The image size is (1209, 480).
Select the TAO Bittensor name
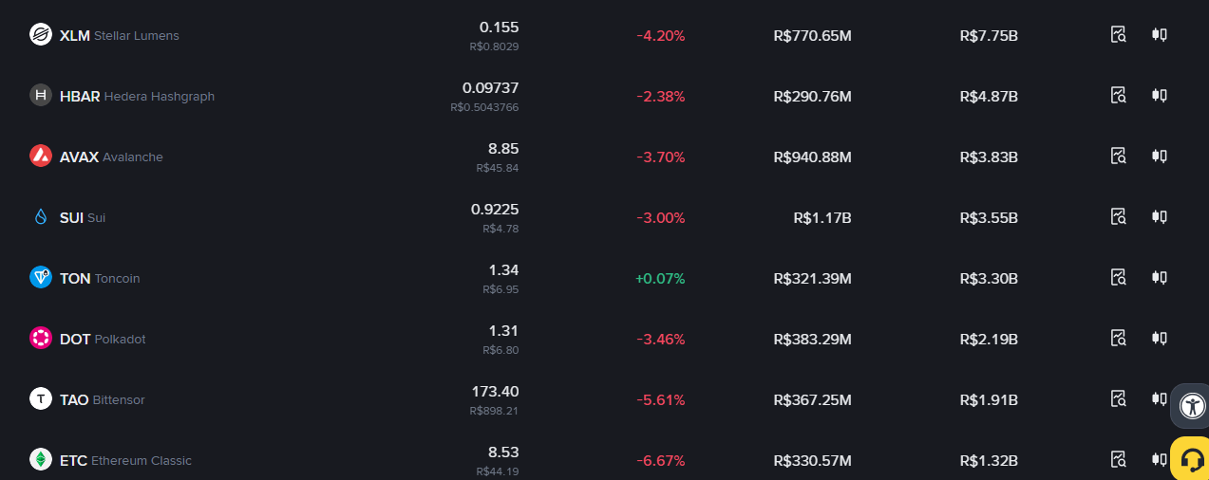[103, 399]
